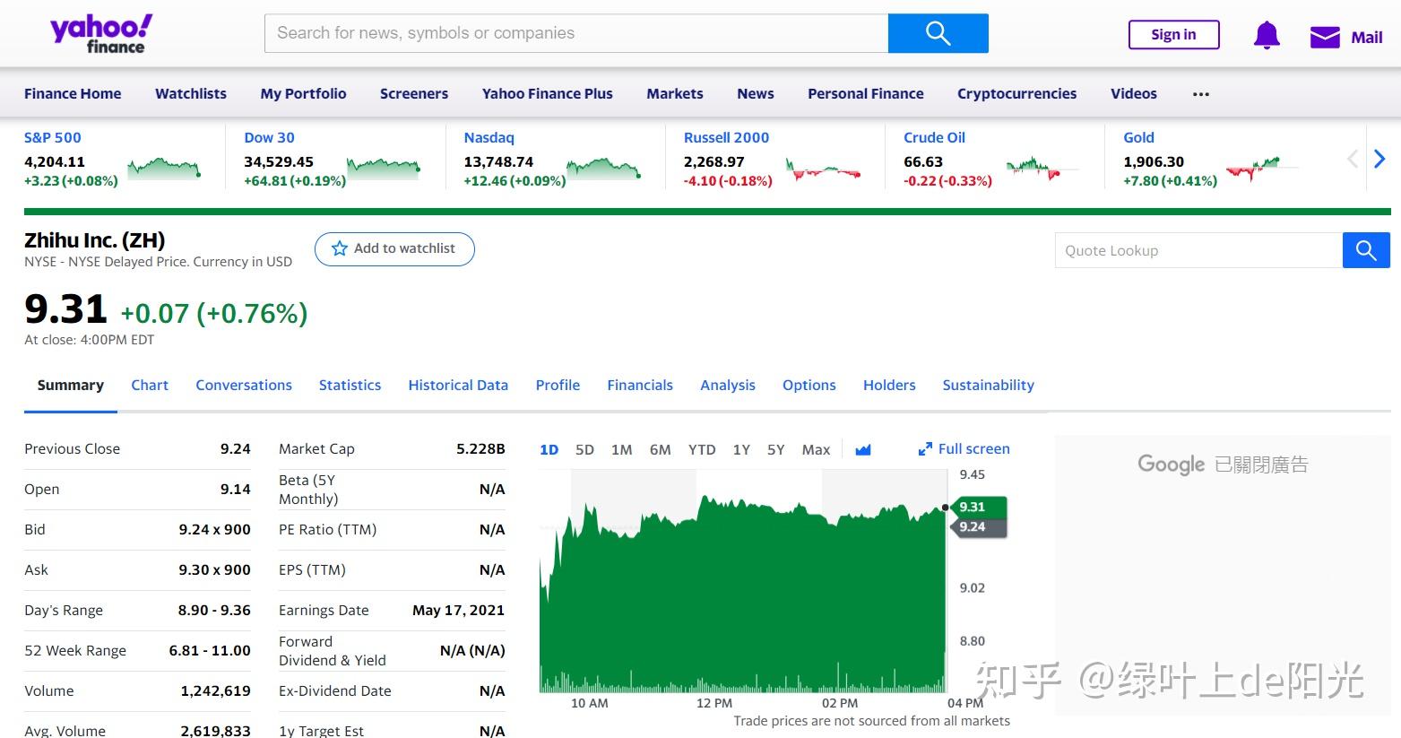Show previous market tickers arrow
The width and height of the screenshot is (1401, 738).
pyautogui.click(x=1353, y=160)
